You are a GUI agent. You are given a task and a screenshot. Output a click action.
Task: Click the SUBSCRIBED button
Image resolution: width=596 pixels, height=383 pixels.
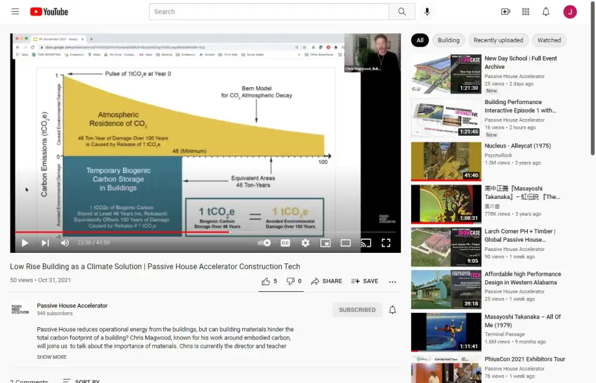(357, 310)
